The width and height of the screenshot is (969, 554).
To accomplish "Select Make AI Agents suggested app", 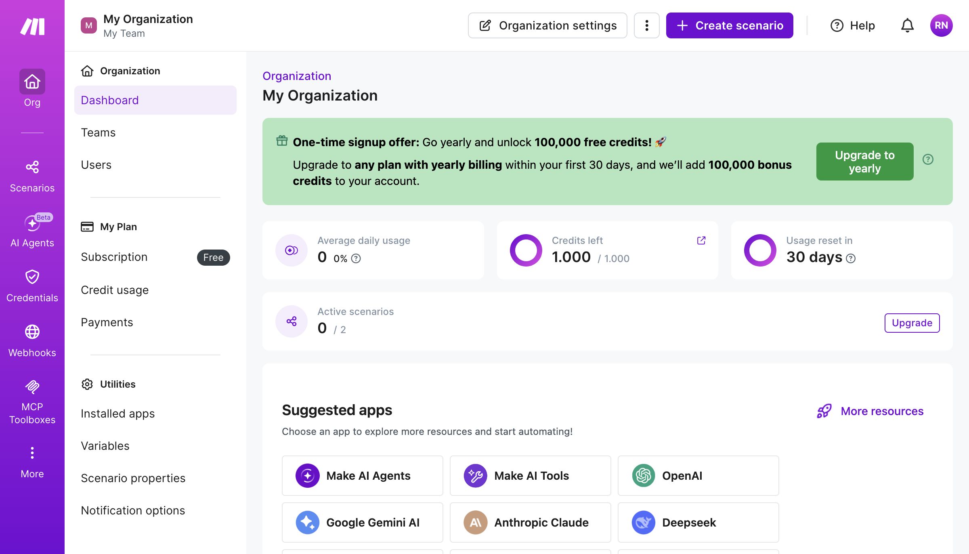I will coord(363,476).
